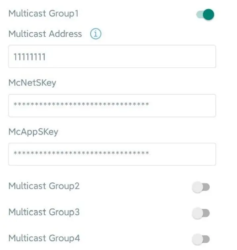Screen dimensions: 237x250
Task: Click the Multicast Address label text
Action: (x=45, y=34)
